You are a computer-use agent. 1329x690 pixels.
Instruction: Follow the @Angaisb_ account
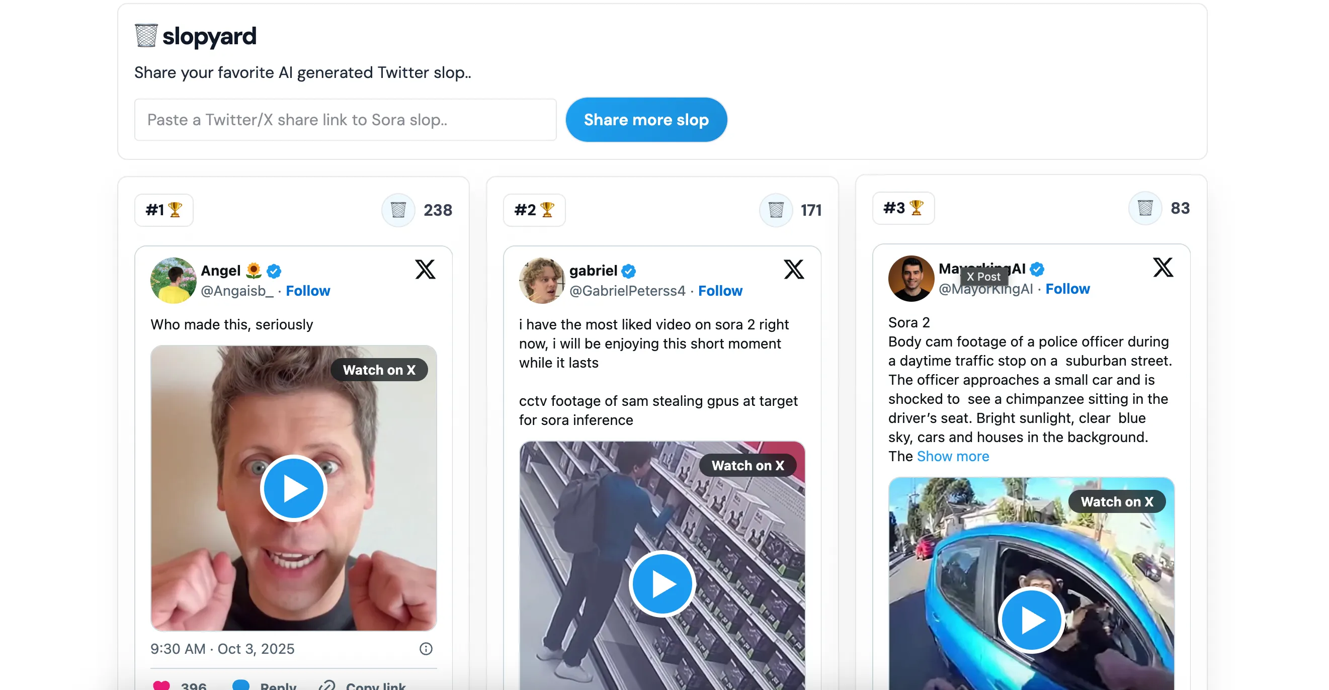tap(308, 291)
